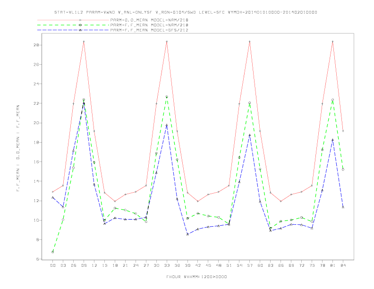
Task: Click the y-axis tick label 10
Action: tap(36, 220)
